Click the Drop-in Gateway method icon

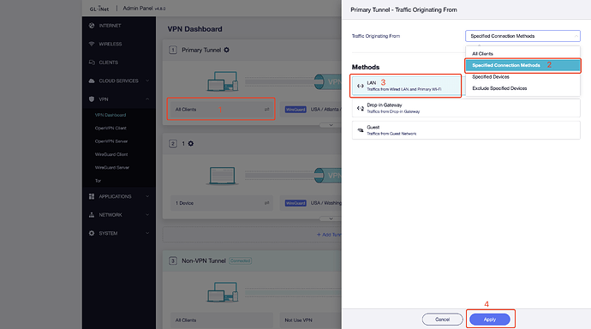pyautogui.click(x=361, y=108)
